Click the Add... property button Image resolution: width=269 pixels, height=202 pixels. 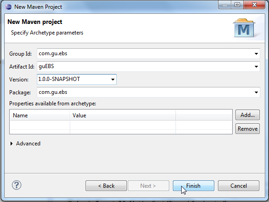(x=247, y=115)
